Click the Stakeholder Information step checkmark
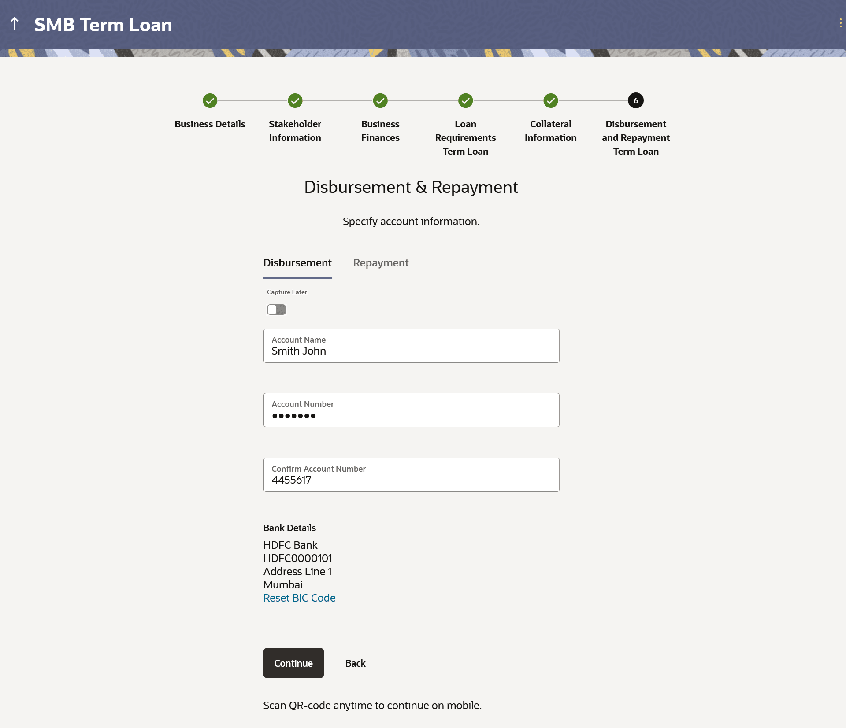This screenshot has height=728, width=846. coord(295,101)
